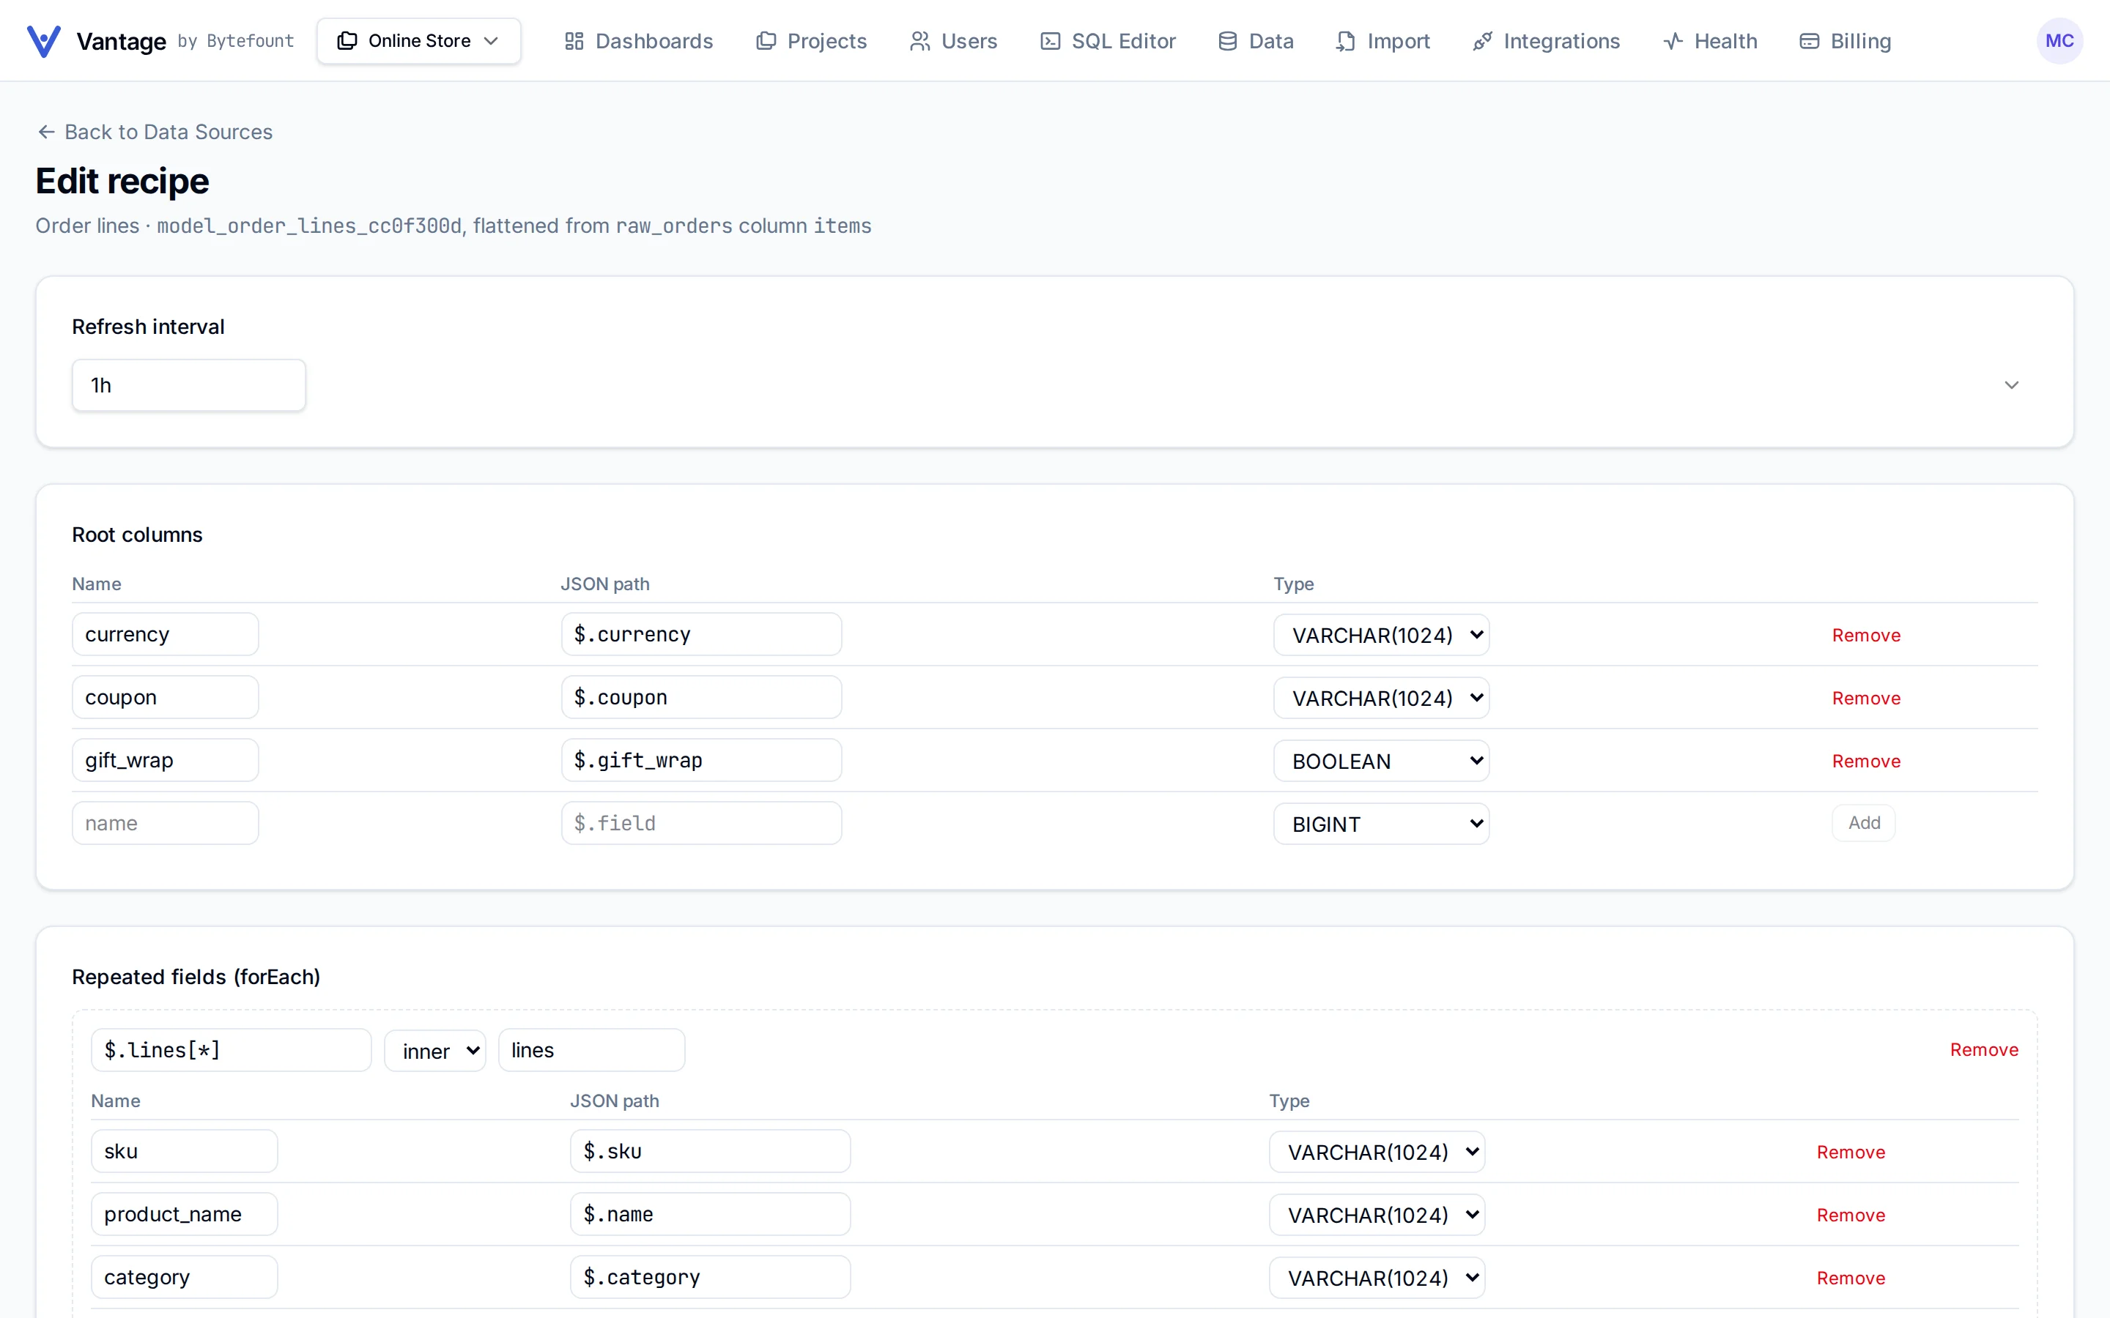Open the Dashboards nav item
Image resolution: width=2110 pixels, height=1318 pixels.
click(x=638, y=41)
